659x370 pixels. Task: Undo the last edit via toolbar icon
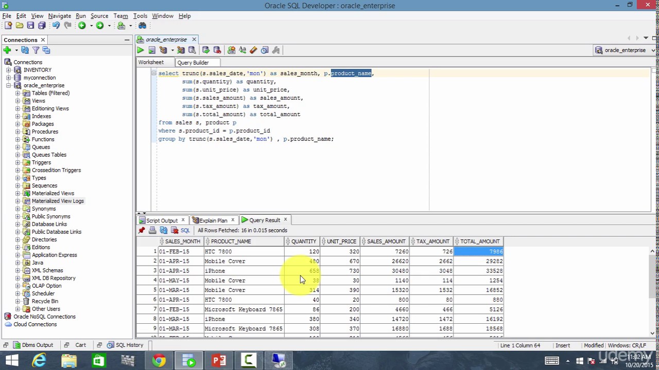pos(56,25)
